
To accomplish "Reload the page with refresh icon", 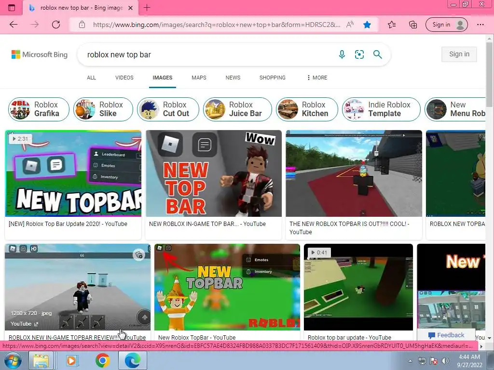I will [x=56, y=25].
